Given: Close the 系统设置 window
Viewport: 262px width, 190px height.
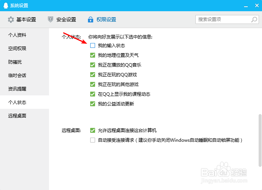Looking at the screenshot, I should [x=257, y=6].
